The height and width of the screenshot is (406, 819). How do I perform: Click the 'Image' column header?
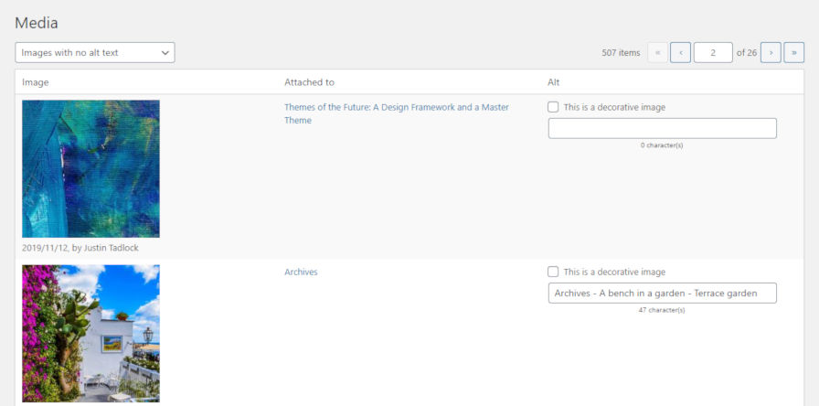pos(36,82)
